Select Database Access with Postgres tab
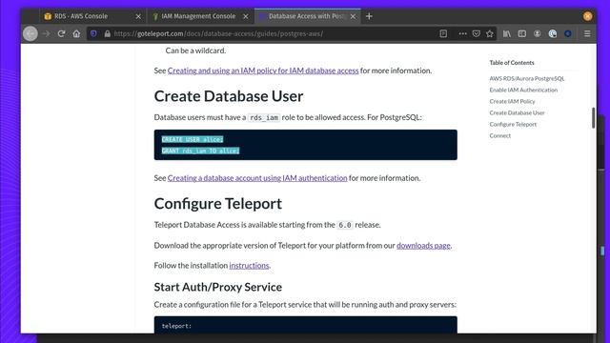This screenshot has width=610, height=343. point(307,16)
